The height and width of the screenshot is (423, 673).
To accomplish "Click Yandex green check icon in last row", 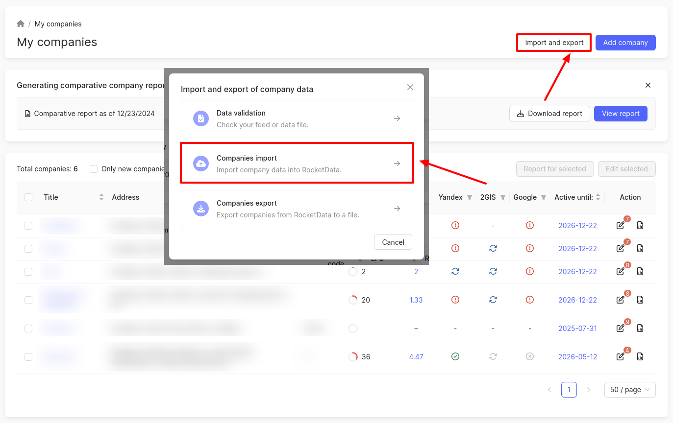I will [455, 356].
